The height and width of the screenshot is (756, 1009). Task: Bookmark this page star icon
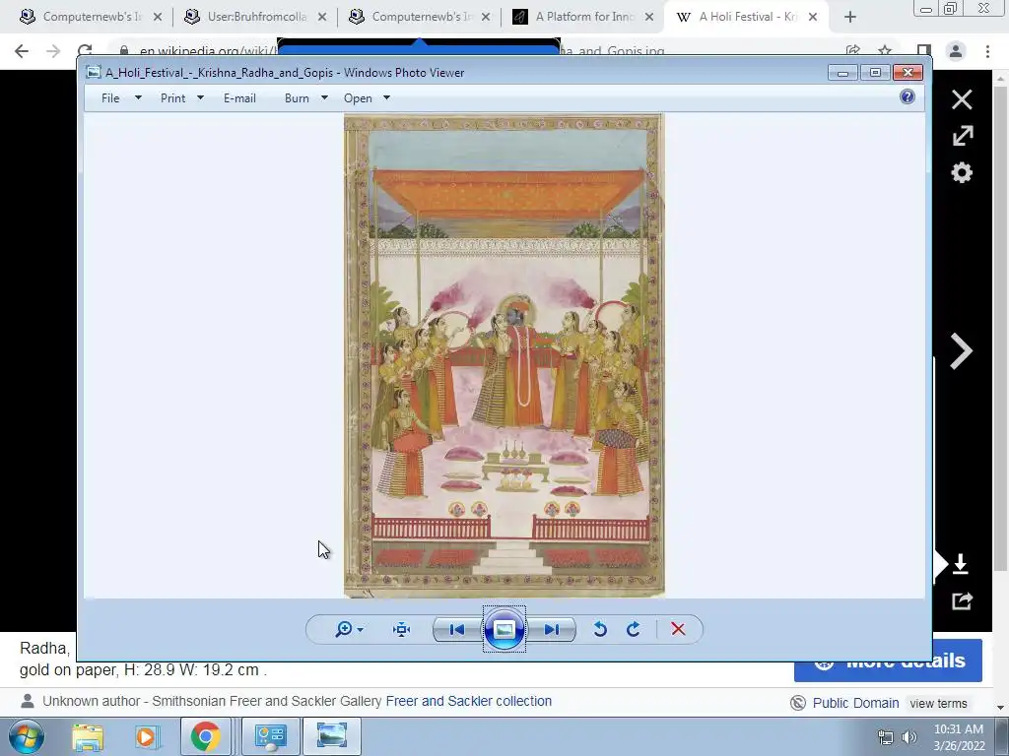(886, 50)
